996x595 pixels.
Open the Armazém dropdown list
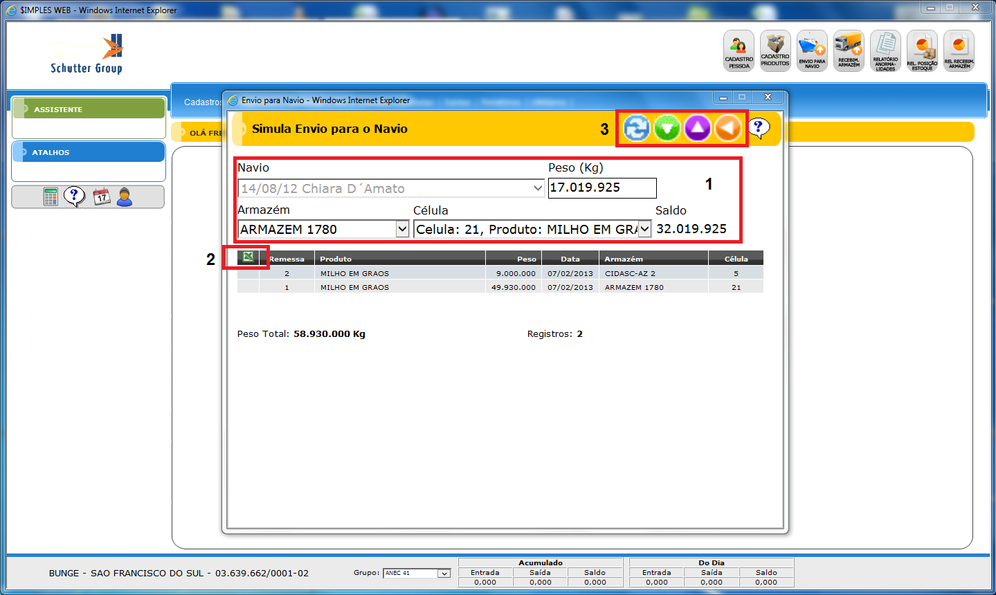tap(401, 229)
